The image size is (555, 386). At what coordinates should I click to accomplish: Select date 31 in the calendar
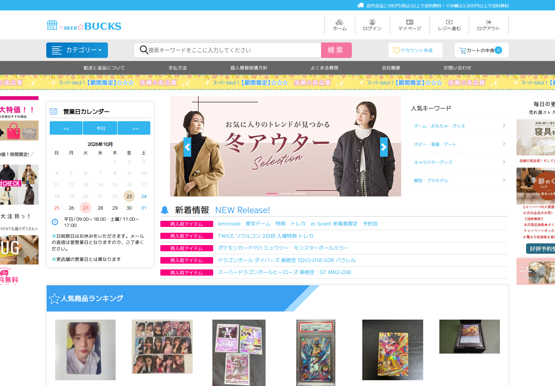[x=144, y=208]
